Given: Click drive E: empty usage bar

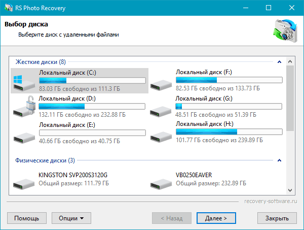Looking at the screenshot, I should [x=92, y=133].
